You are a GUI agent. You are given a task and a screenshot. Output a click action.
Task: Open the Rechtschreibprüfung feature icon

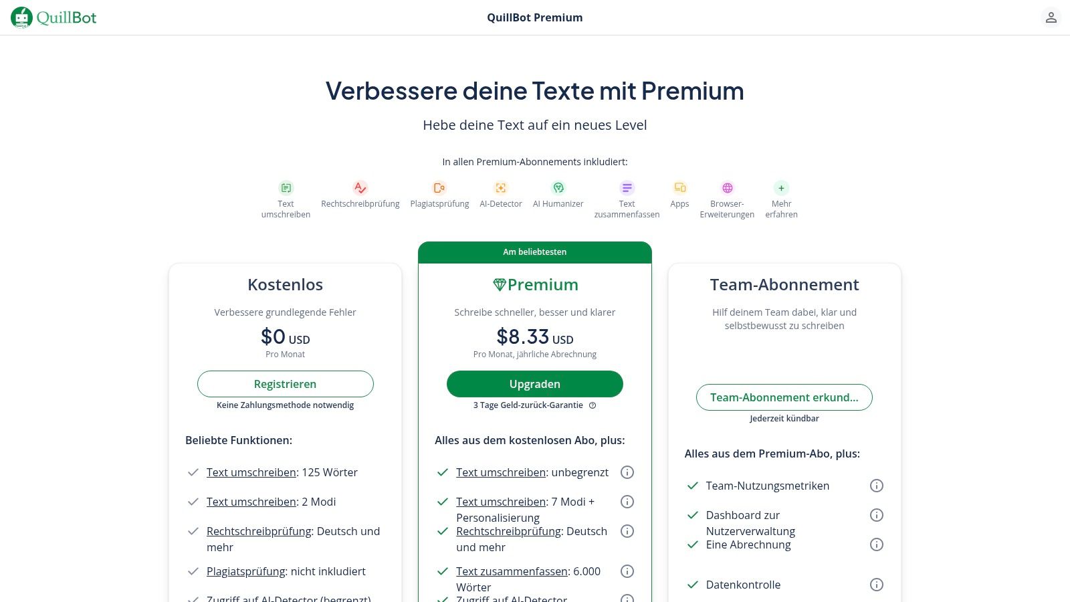tap(360, 188)
